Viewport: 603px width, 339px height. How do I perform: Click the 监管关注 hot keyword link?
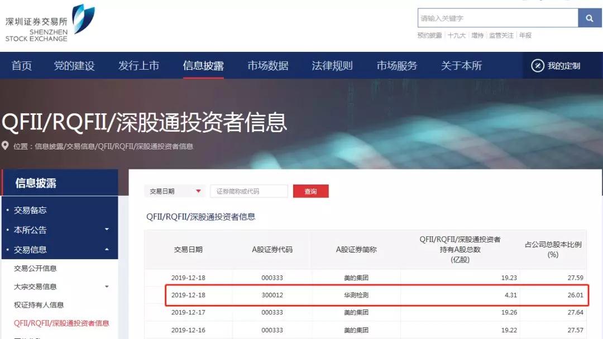[501, 35]
